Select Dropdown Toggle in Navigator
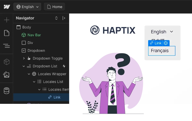 click(x=48, y=58)
